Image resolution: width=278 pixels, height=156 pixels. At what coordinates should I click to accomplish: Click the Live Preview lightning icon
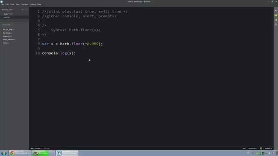[x=276, y=11]
